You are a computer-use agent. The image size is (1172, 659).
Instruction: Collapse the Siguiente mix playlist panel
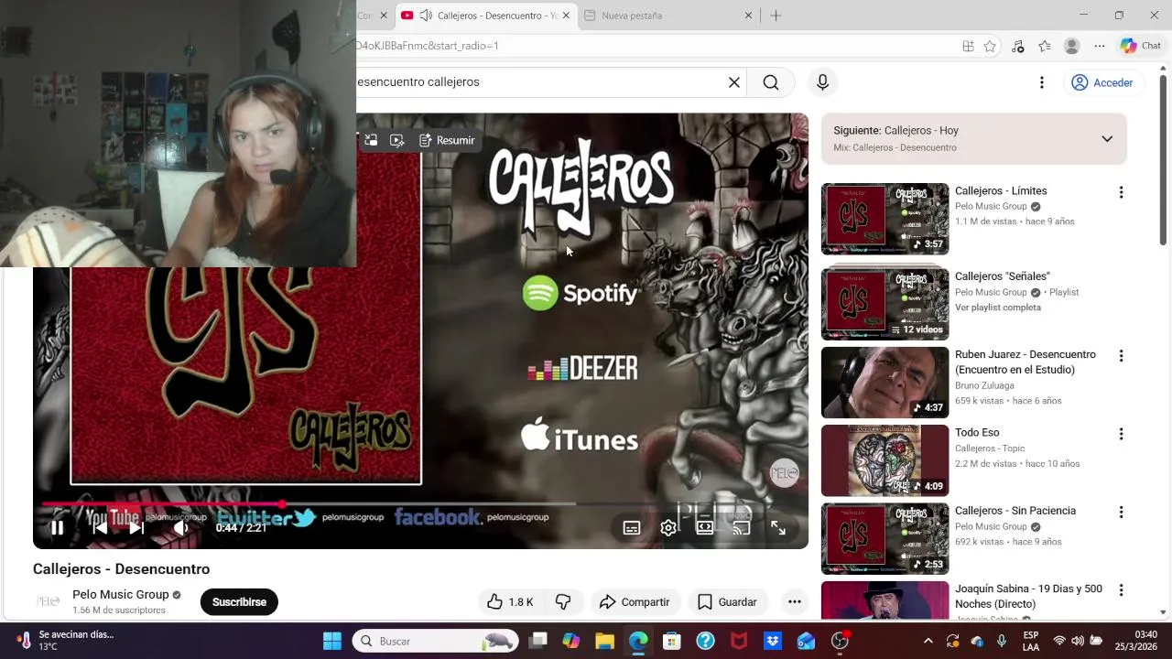(x=1107, y=139)
